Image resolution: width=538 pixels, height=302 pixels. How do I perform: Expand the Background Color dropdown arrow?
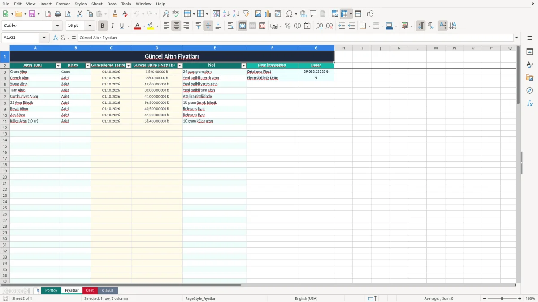click(157, 26)
